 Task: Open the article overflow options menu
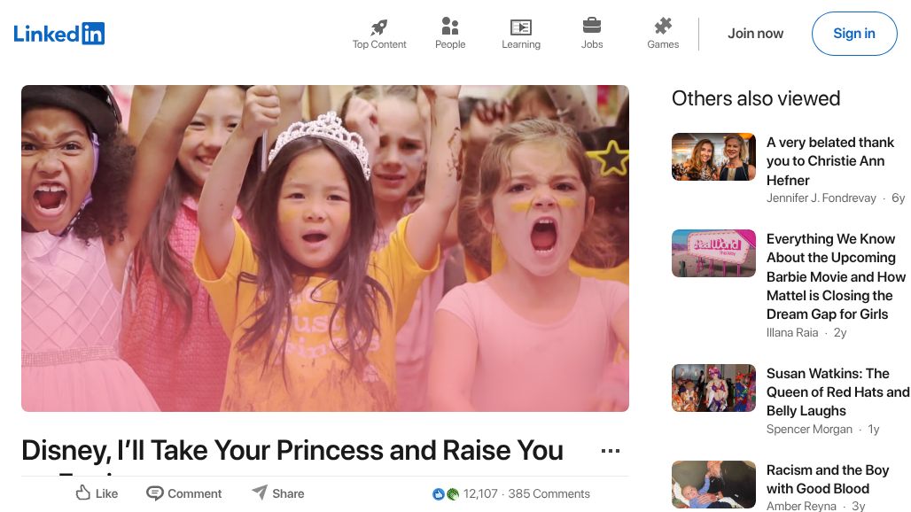611,450
